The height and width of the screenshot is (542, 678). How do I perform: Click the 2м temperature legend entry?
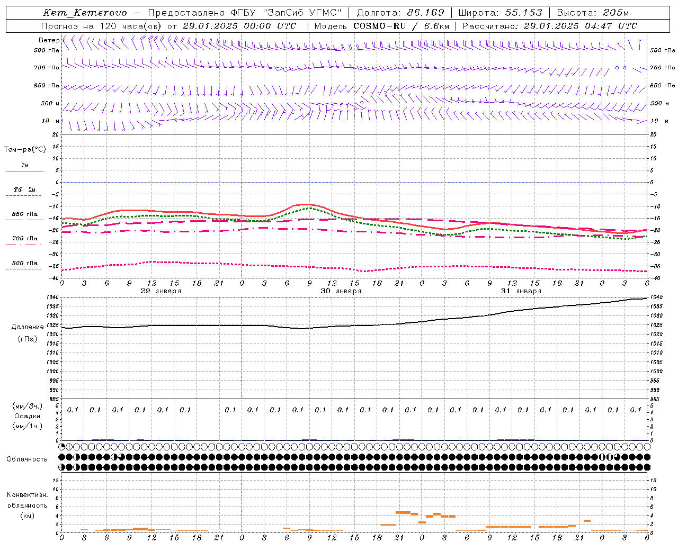click(x=25, y=166)
